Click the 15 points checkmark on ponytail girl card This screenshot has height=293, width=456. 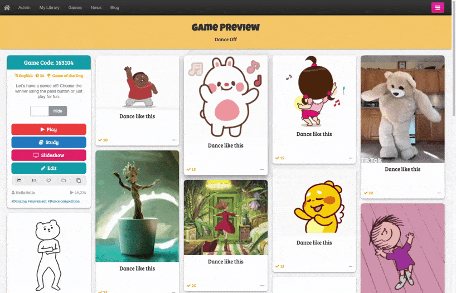280,158
